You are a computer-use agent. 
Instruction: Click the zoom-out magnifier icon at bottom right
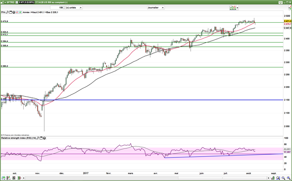283,178
